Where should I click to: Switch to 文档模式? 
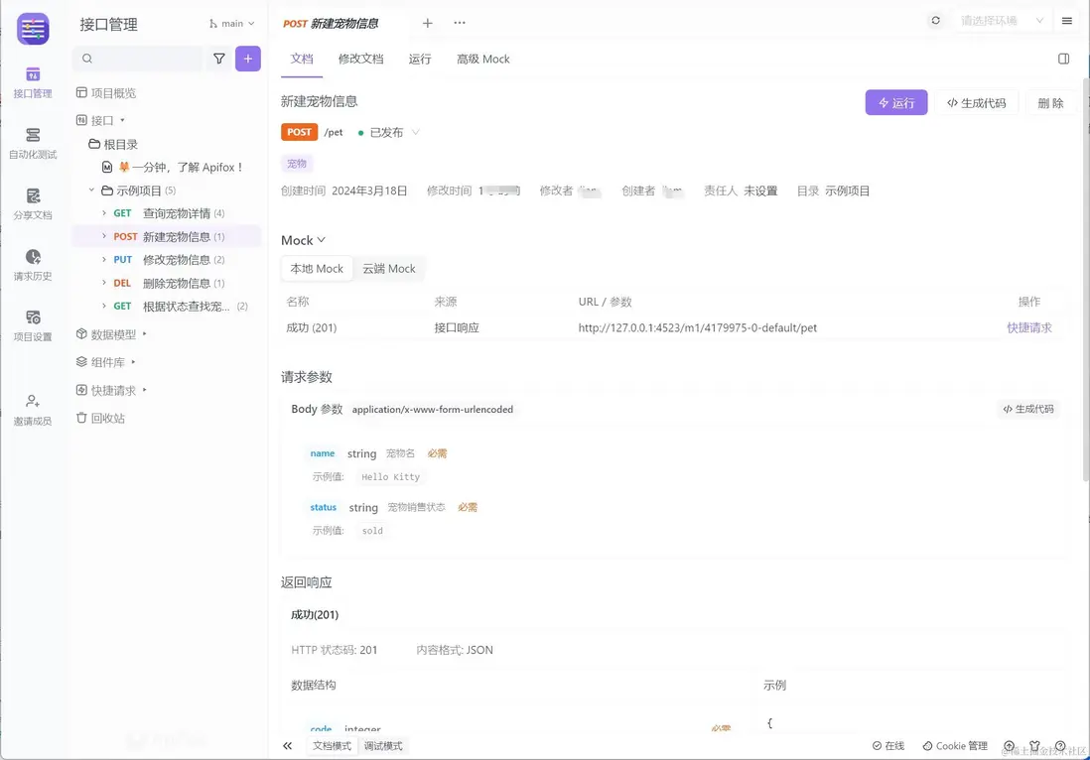tap(333, 746)
